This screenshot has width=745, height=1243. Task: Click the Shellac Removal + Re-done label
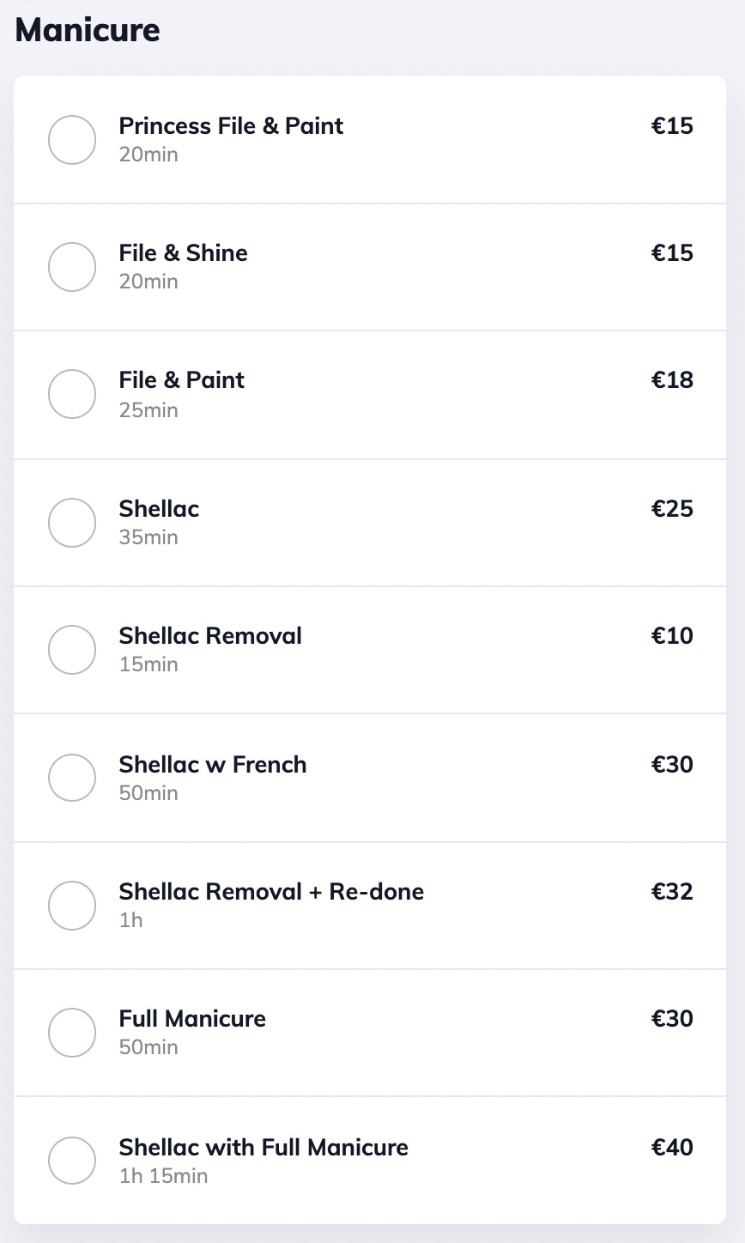[271, 892]
